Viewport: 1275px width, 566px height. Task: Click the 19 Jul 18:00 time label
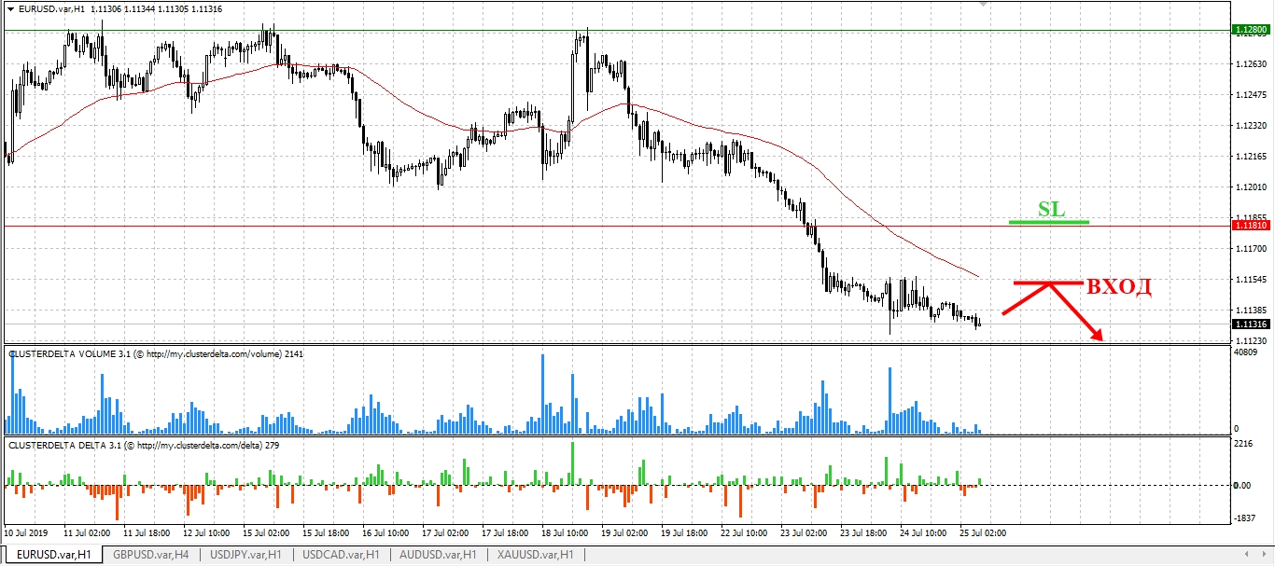point(684,533)
